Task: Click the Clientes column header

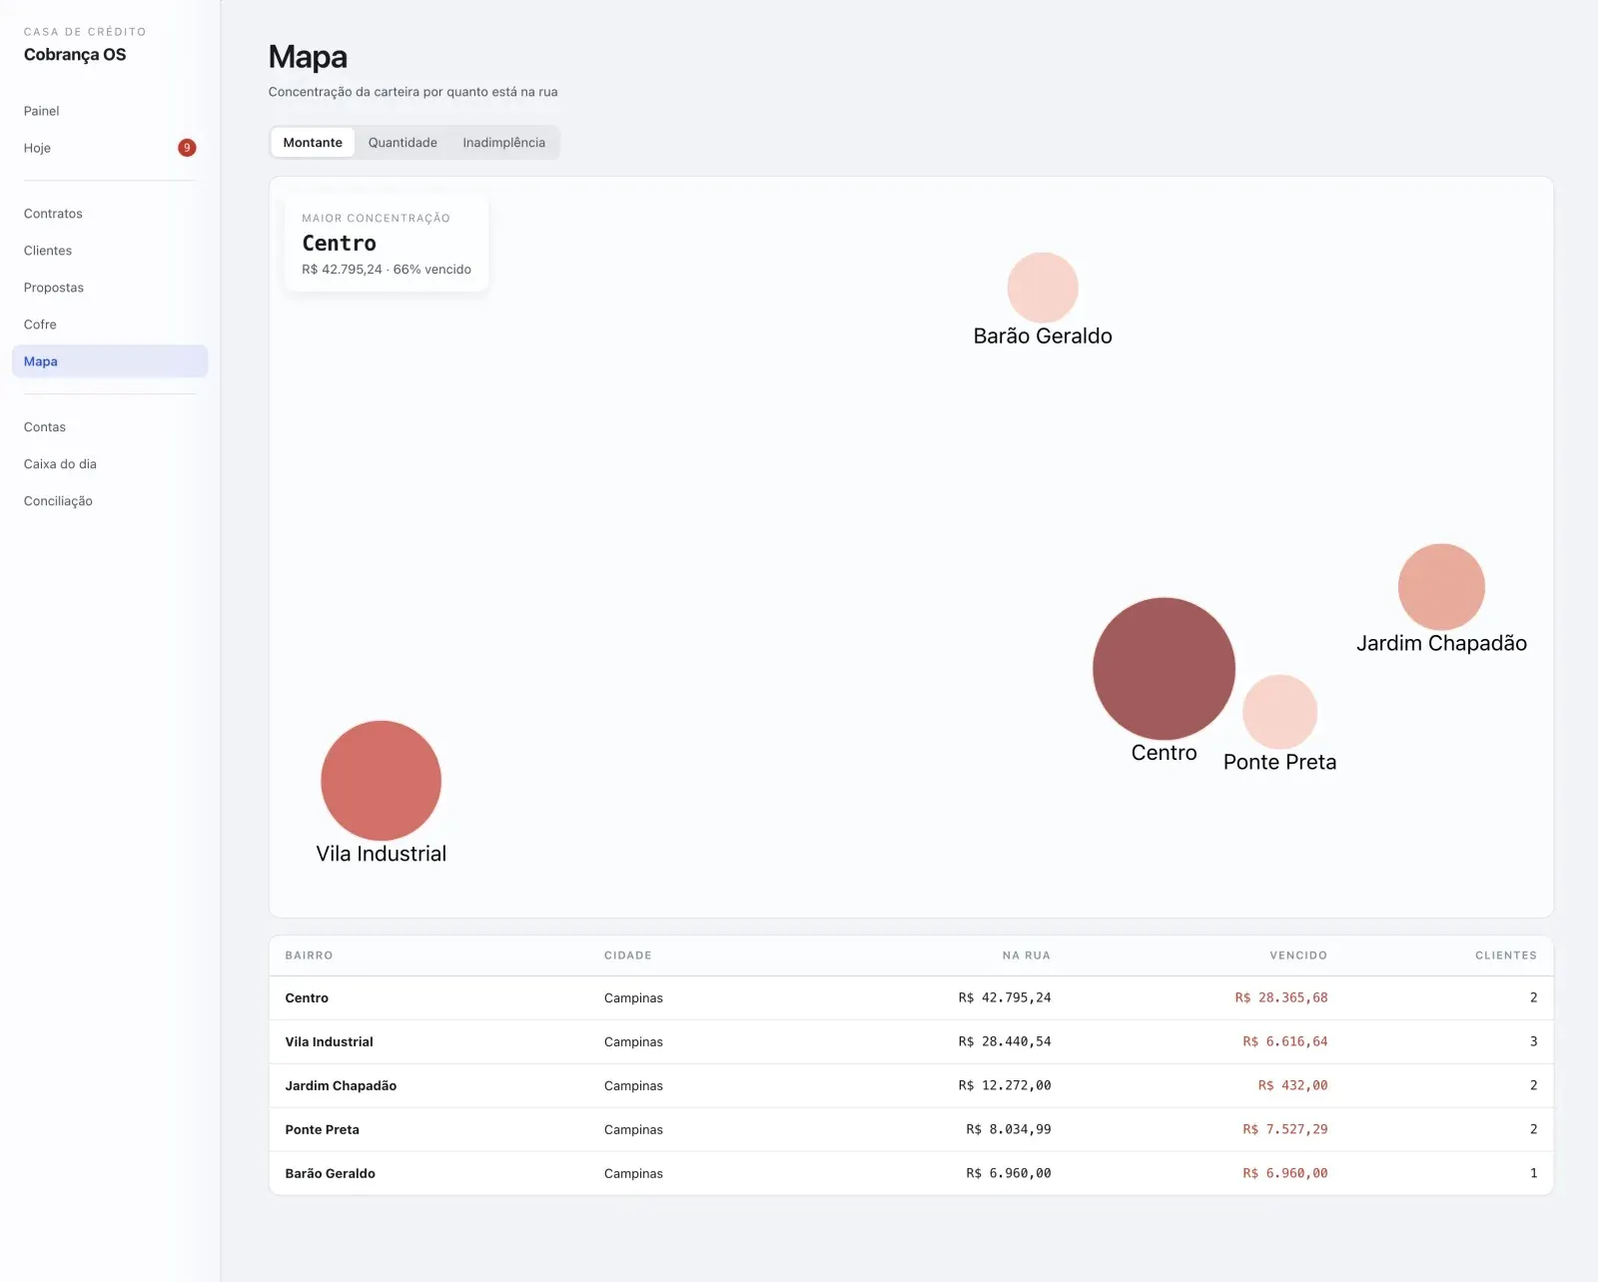Action: click(x=1506, y=956)
